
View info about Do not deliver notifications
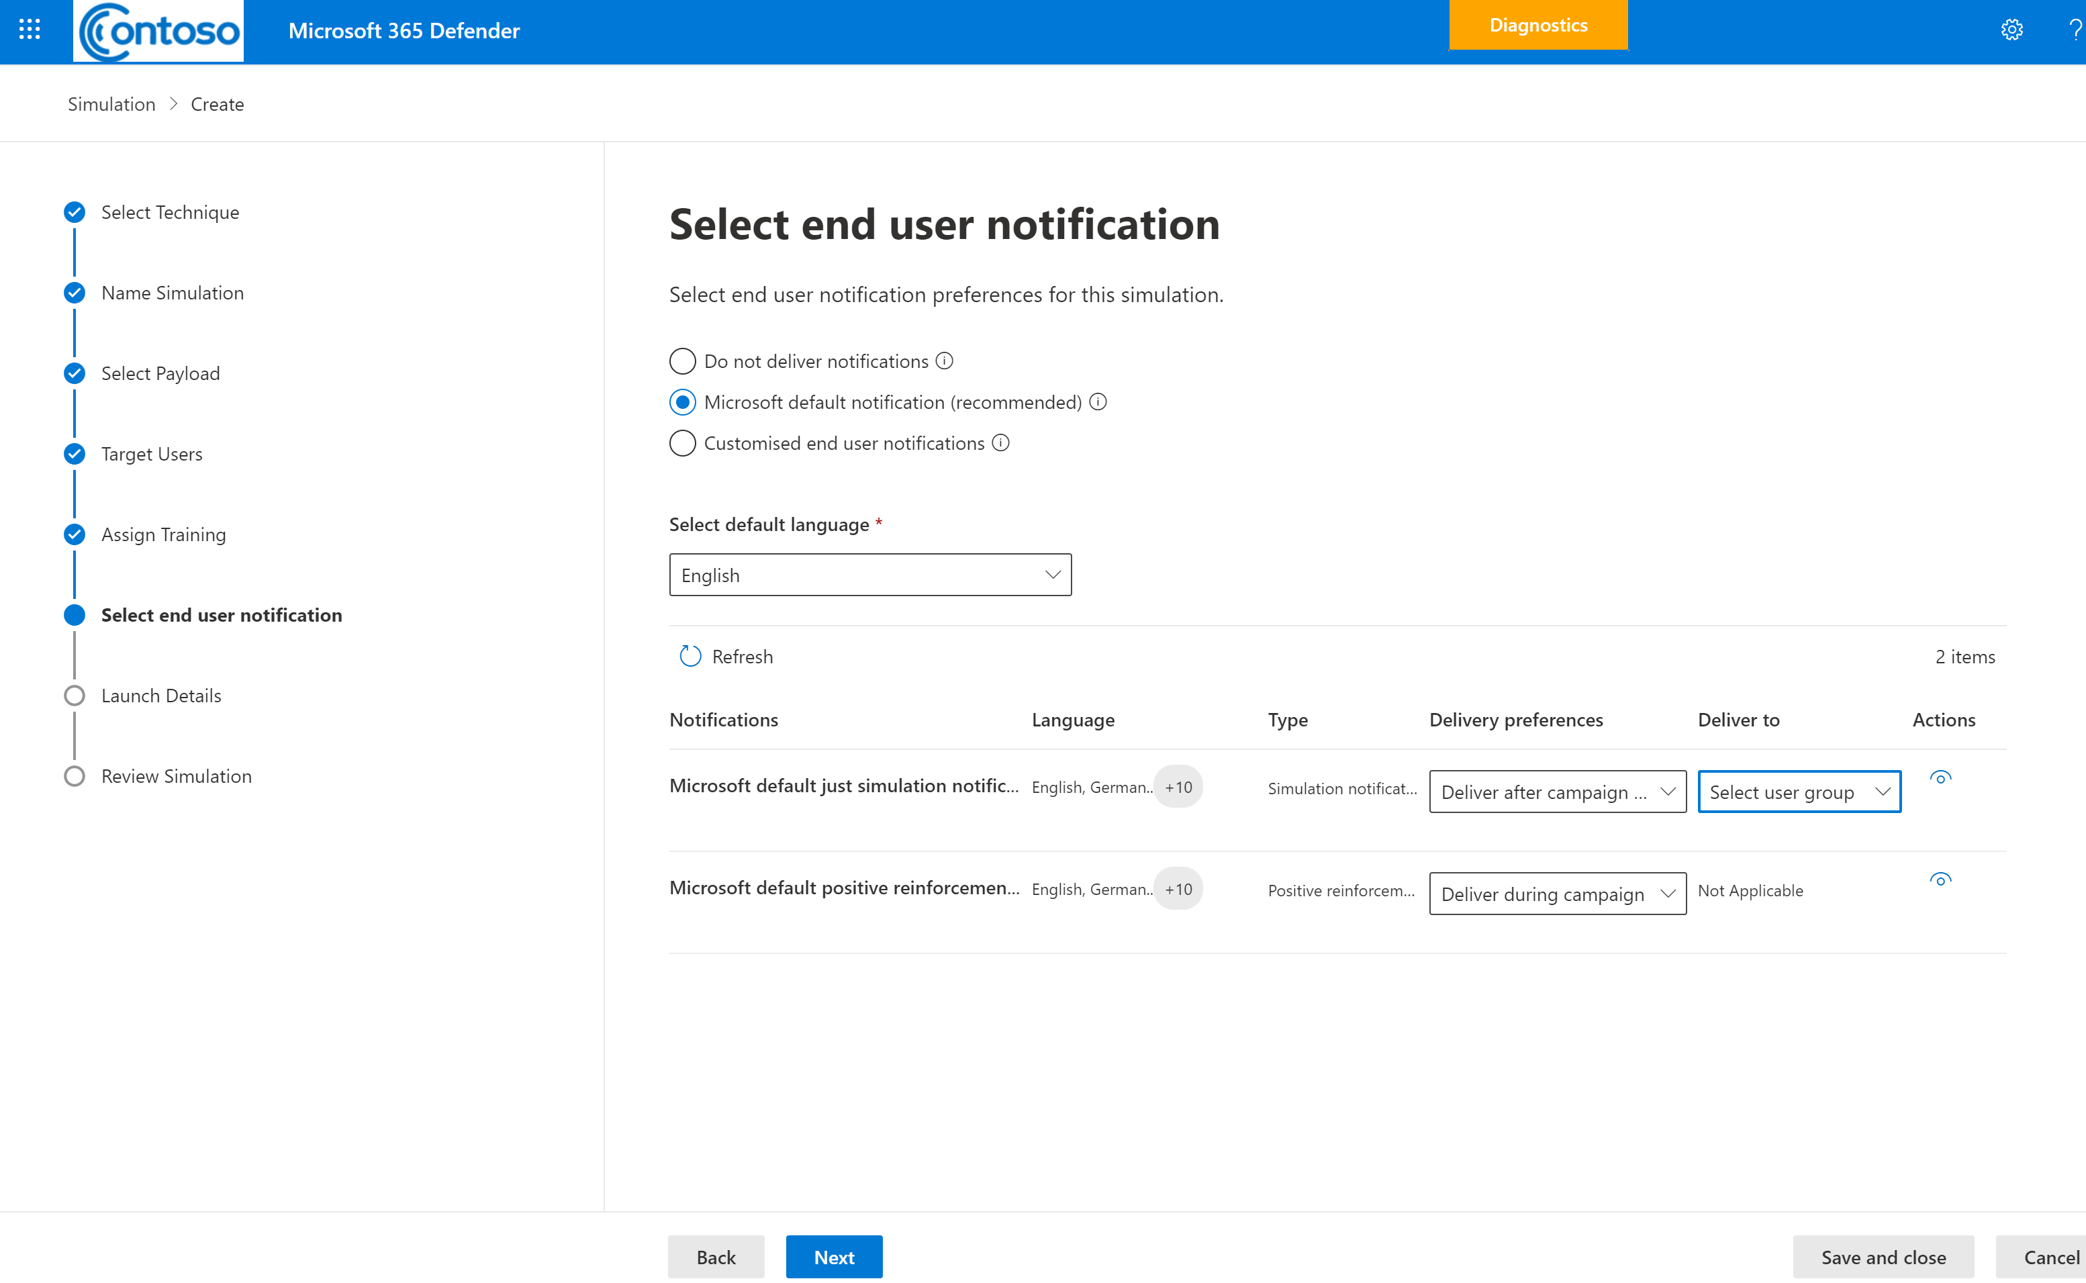click(x=945, y=360)
